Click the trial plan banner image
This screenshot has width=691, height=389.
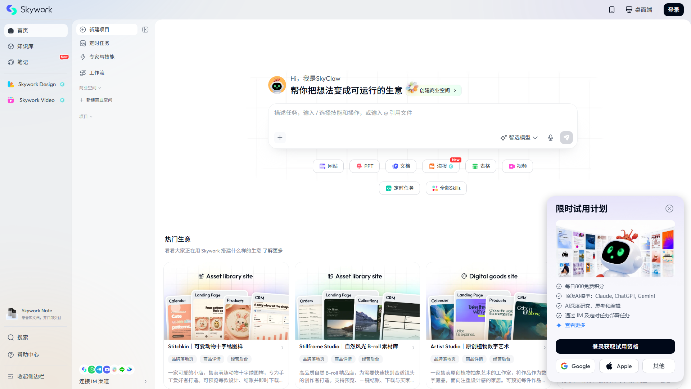point(615,249)
